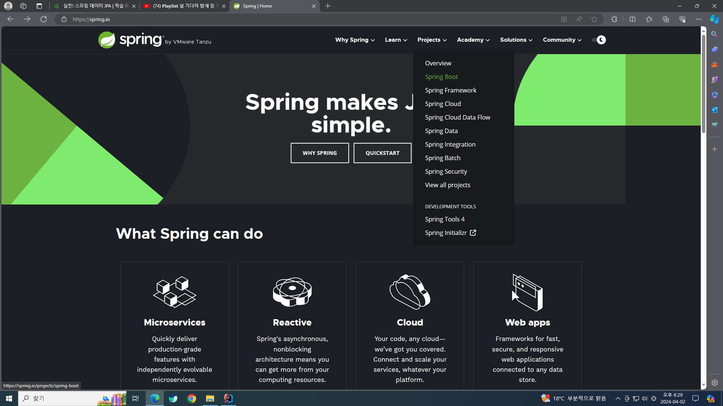The width and height of the screenshot is (723, 406).
Task: Add page to favorites star icon
Action: pyautogui.click(x=594, y=19)
